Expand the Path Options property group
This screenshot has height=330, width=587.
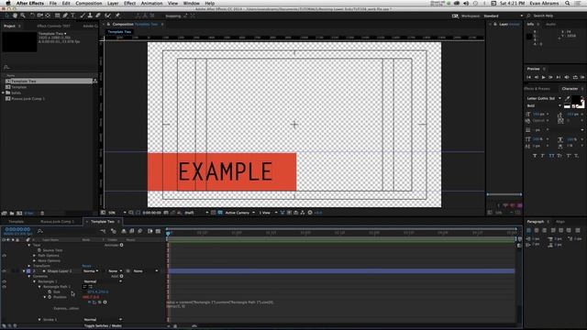[34, 256]
